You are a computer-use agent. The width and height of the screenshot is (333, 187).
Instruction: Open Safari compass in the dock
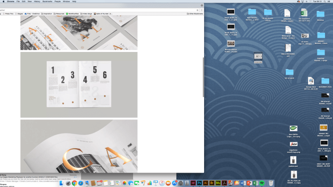point(81,183)
